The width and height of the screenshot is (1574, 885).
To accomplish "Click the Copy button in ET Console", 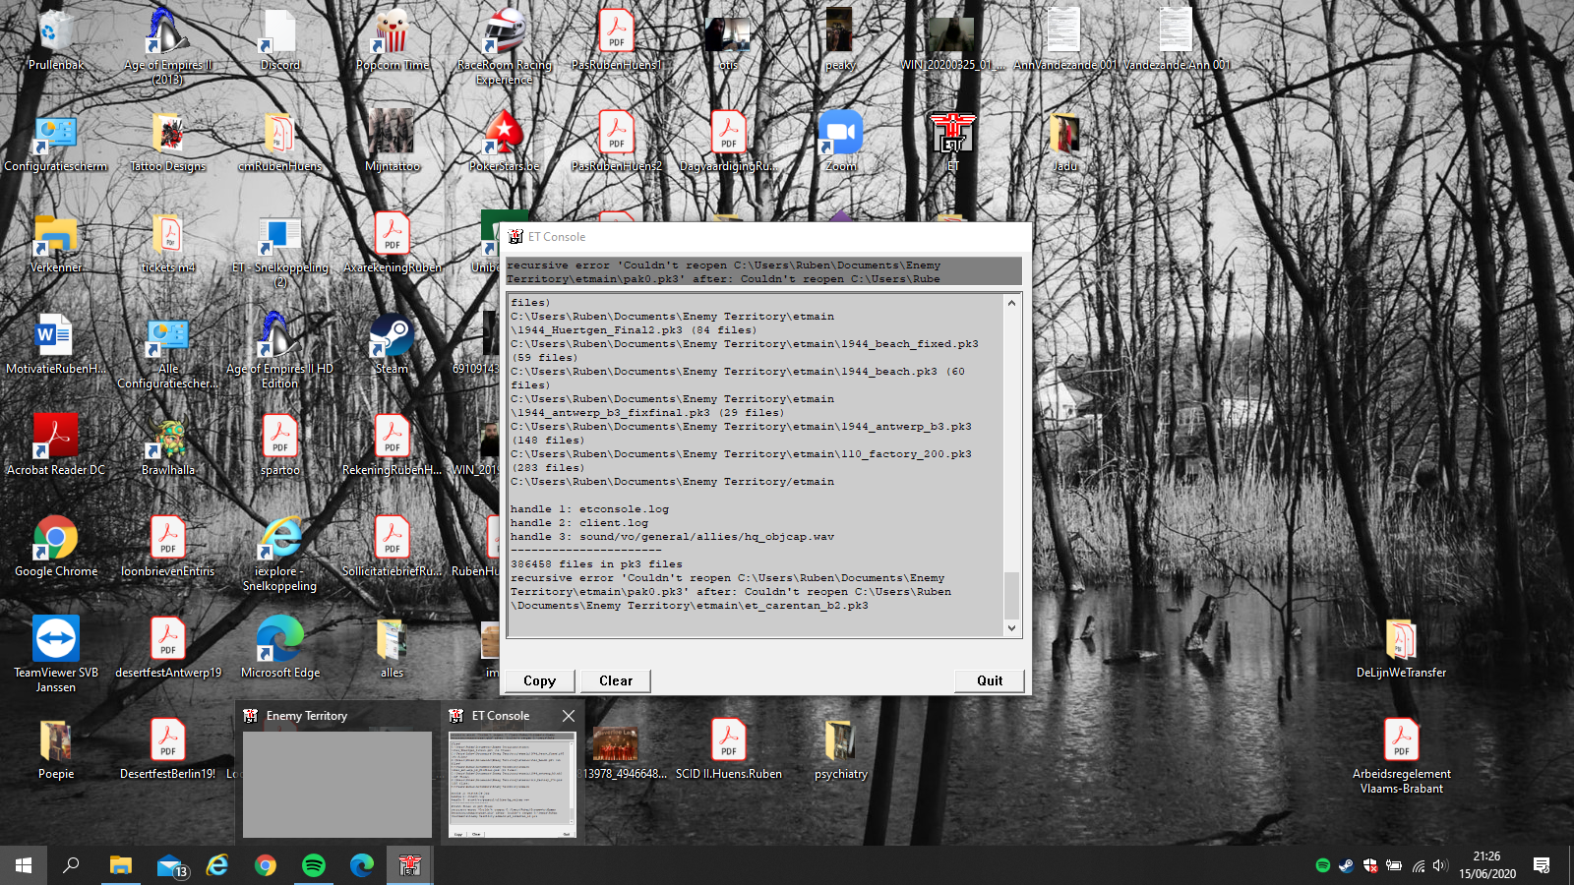I will click(x=539, y=680).
